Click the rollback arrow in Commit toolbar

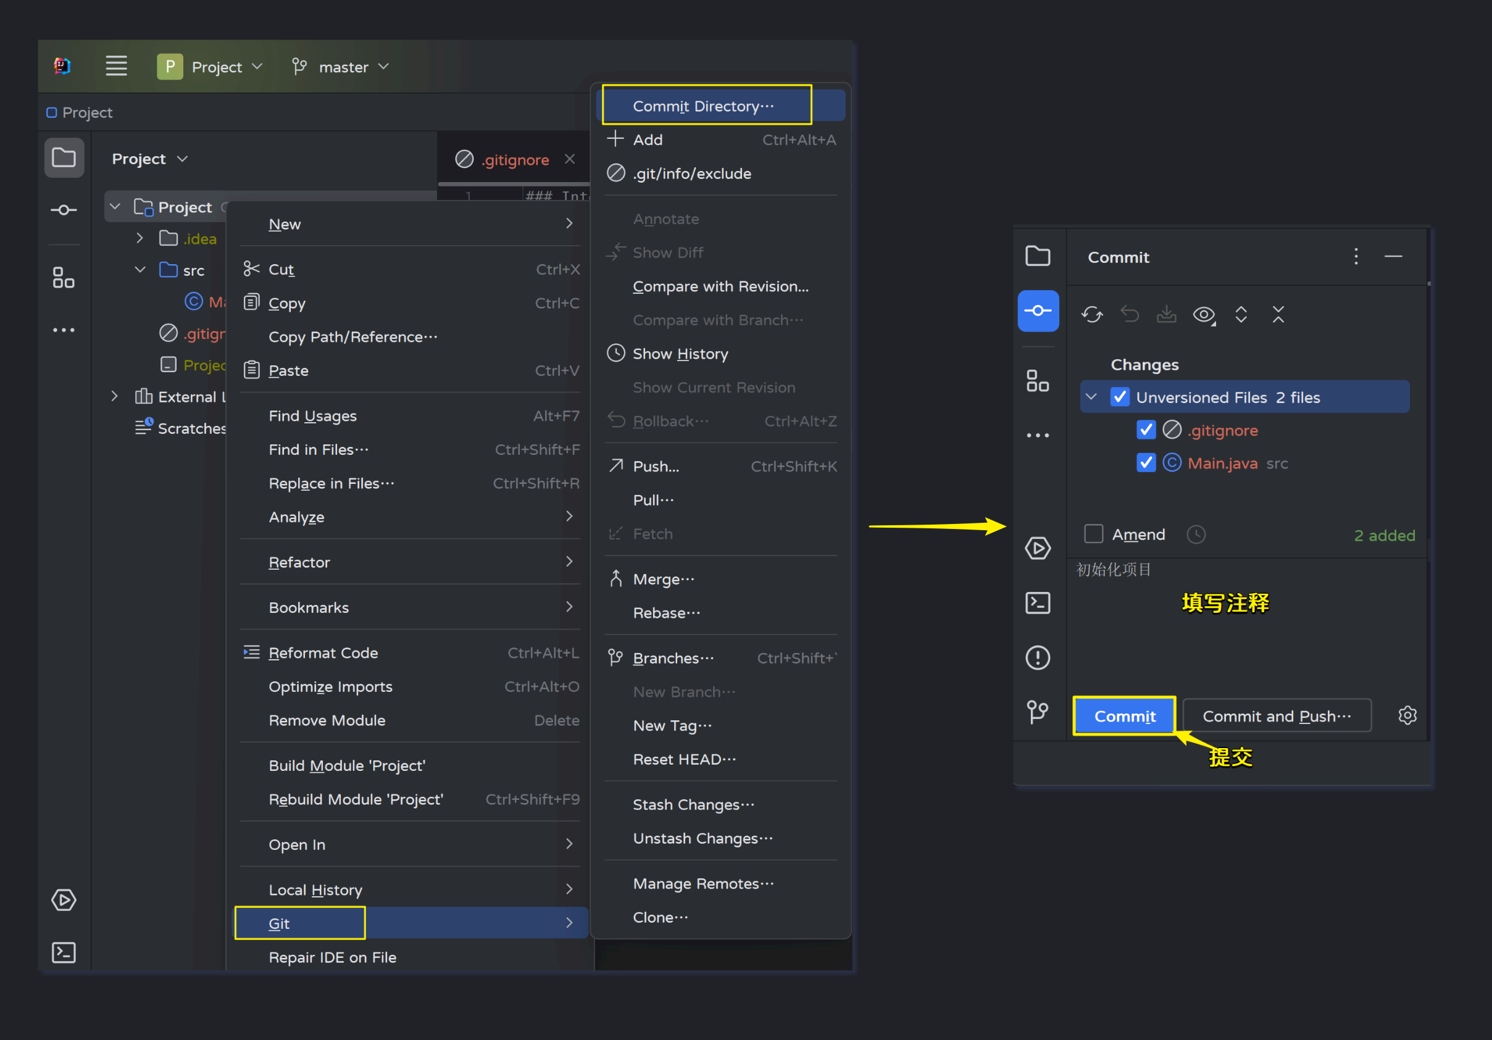[x=1130, y=315]
